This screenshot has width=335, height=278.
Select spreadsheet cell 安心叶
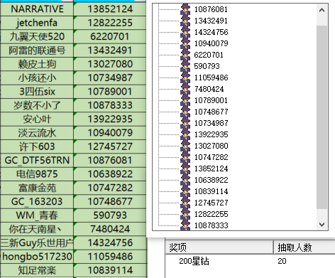point(37,119)
